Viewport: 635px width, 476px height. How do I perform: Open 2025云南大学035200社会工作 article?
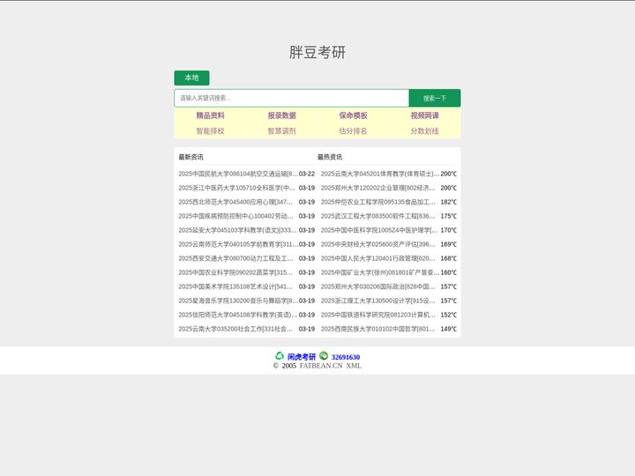[235, 329]
